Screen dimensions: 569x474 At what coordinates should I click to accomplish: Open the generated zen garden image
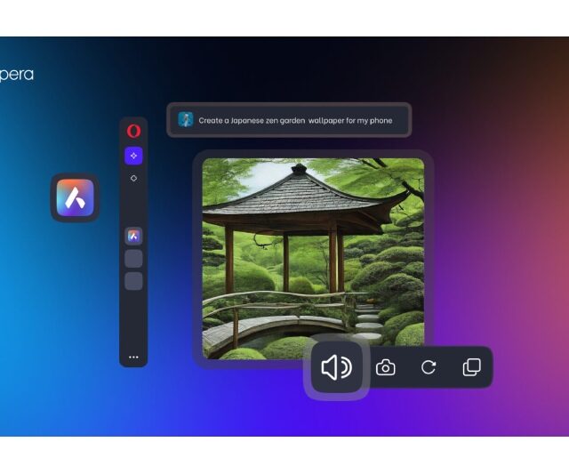pos(313,258)
